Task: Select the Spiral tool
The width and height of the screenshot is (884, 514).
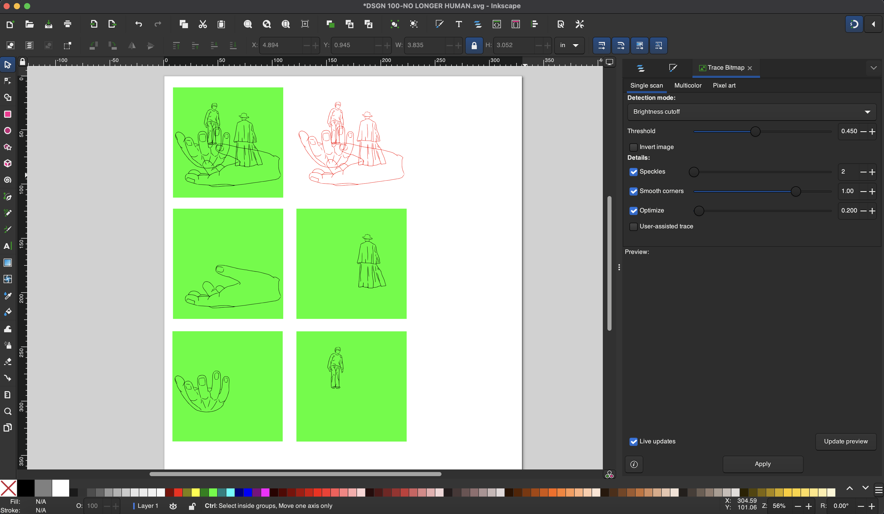Action: [7, 180]
